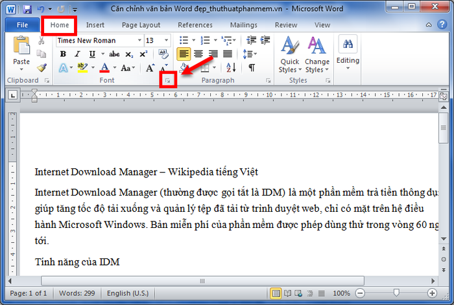Open Styles pane launcher
The width and height of the screenshot is (454, 305).
tap(328, 81)
